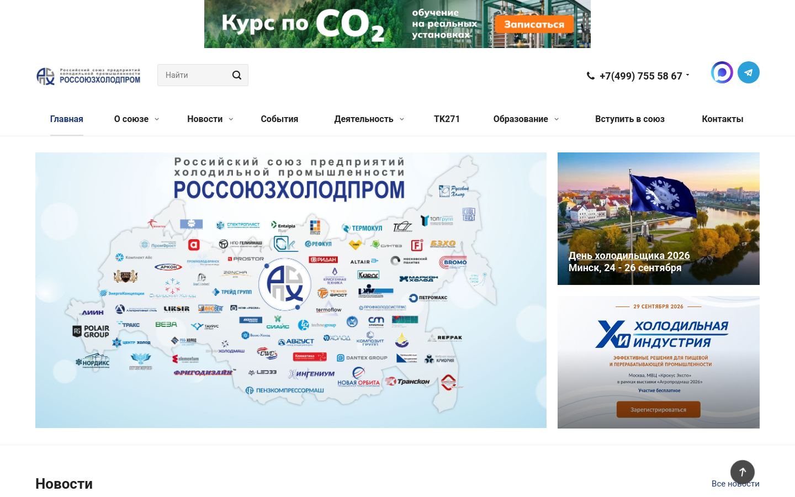Click the search magnifier icon
Image resolution: width=795 pixels, height=497 pixels.
pyautogui.click(x=237, y=75)
